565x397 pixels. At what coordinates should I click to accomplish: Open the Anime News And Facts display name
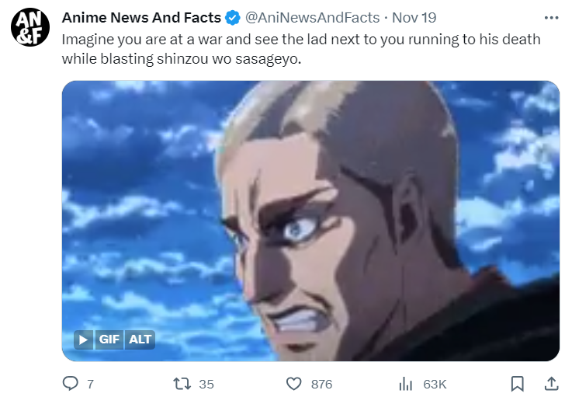point(141,18)
